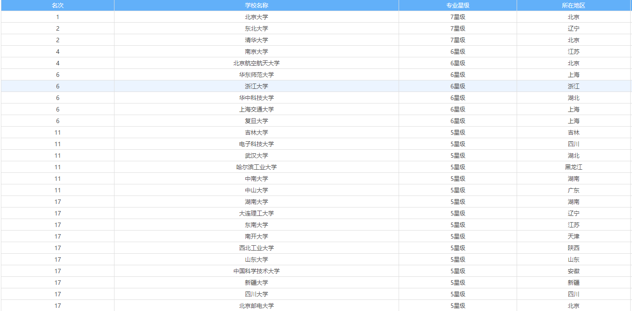Select 上海 region in the 华东师范大学 row
632x311 pixels.
pyautogui.click(x=574, y=75)
